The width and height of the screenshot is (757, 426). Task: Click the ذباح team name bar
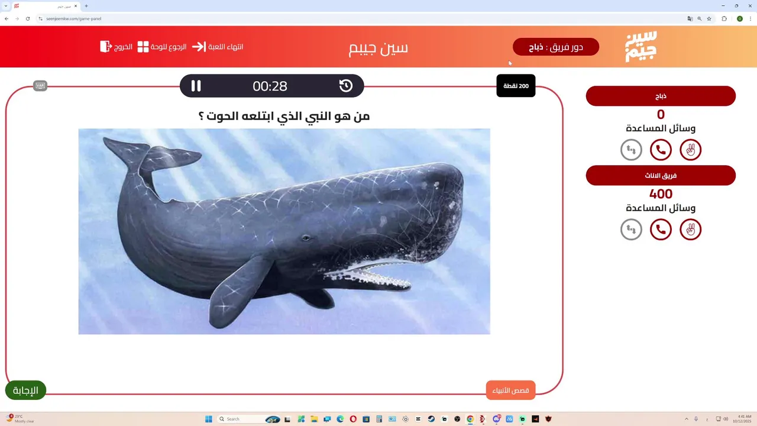click(661, 96)
